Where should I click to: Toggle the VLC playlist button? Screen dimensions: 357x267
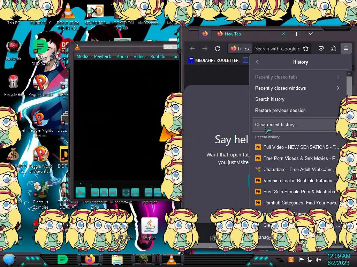tap(149, 193)
